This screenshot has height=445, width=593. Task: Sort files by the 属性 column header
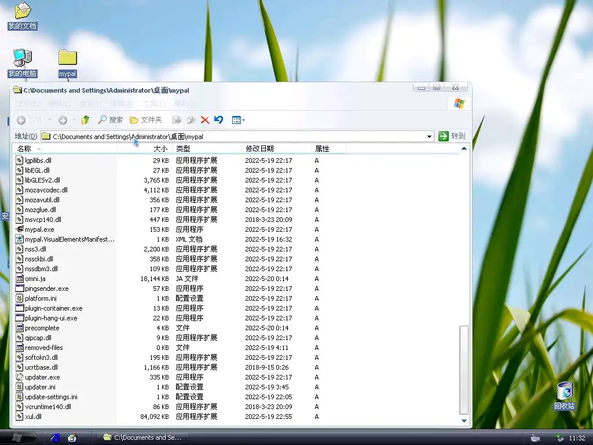pos(329,149)
